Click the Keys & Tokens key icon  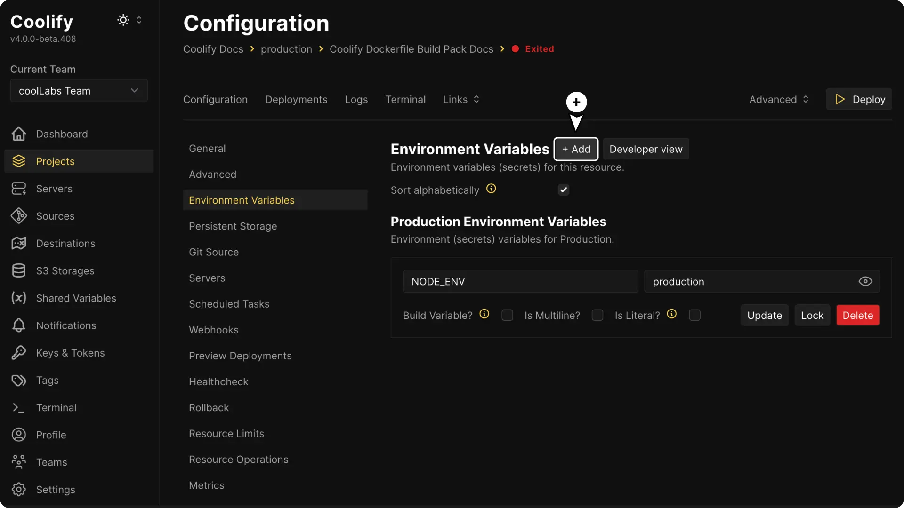pos(18,353)
